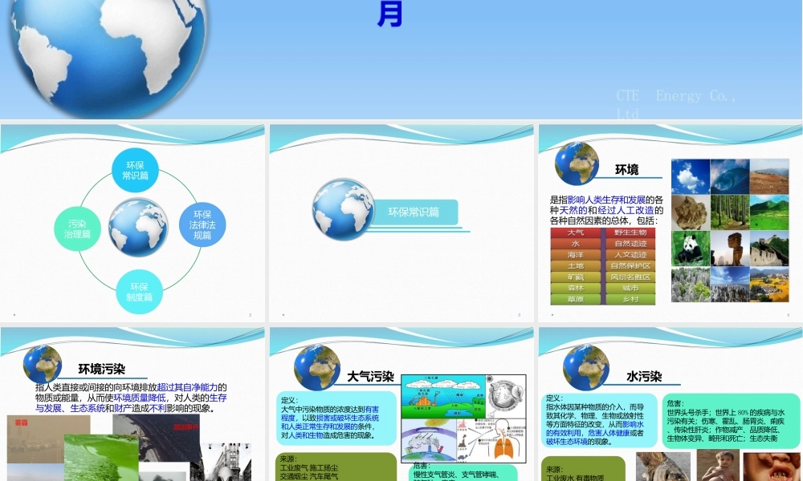Click the yellow terraced fields photo
This screenshot has width=803, height=481.
point(769,285)
